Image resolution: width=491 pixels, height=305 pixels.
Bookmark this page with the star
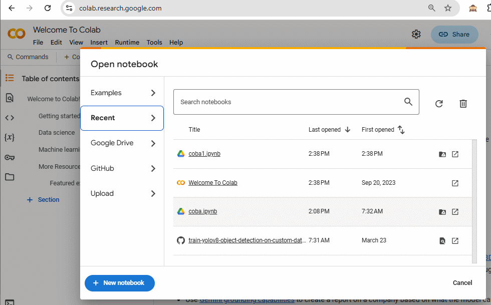coord(448,8)
